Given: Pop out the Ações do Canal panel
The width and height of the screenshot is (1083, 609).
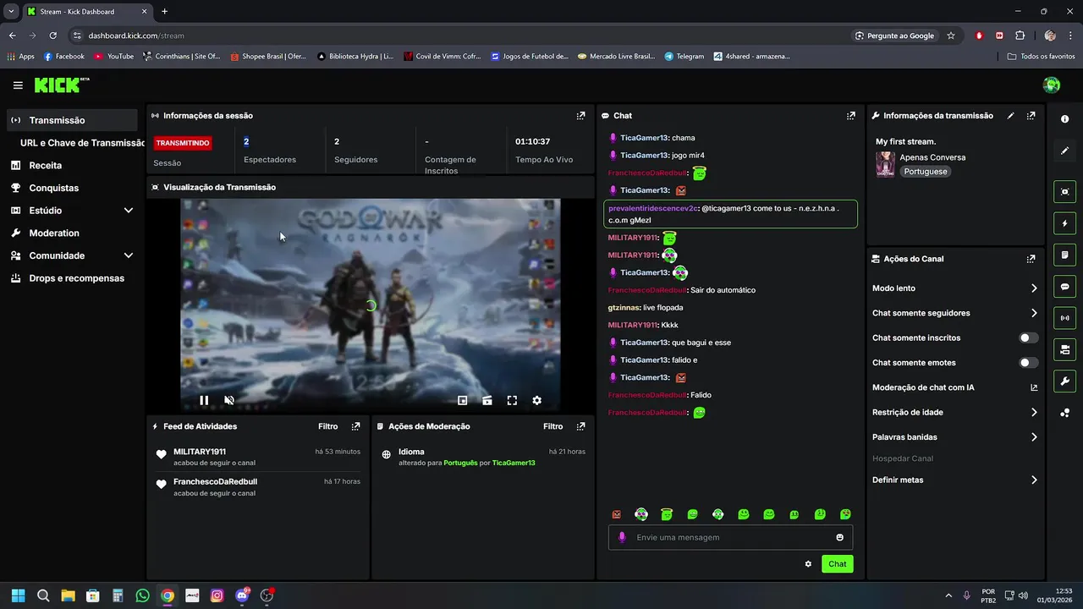Looking at the screenshot, I should (x=1031, y=259).
